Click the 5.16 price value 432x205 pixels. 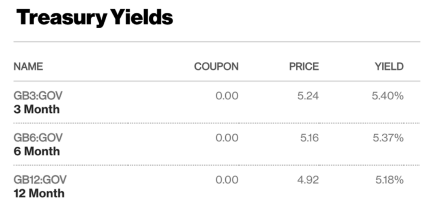pos(309,137)
